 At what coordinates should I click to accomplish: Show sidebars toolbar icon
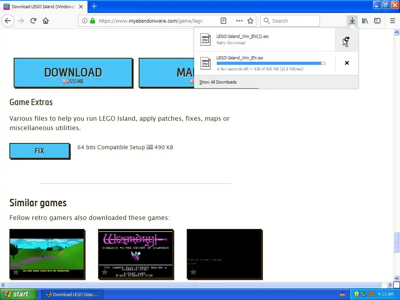point(377,21)
